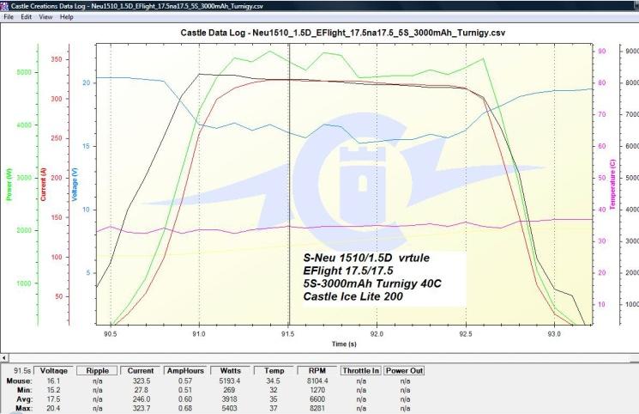The image size is (639, 414).
Task: Click the Castle Creations title bar icon
Action: 4,6
